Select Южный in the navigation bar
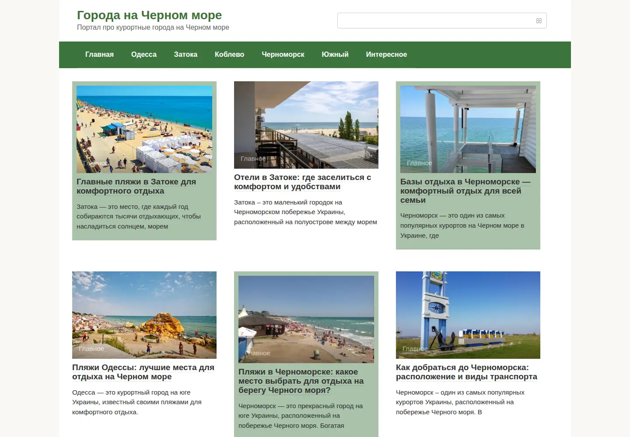Viewport: 630px width, 437px height. click(x=335, y=55)
